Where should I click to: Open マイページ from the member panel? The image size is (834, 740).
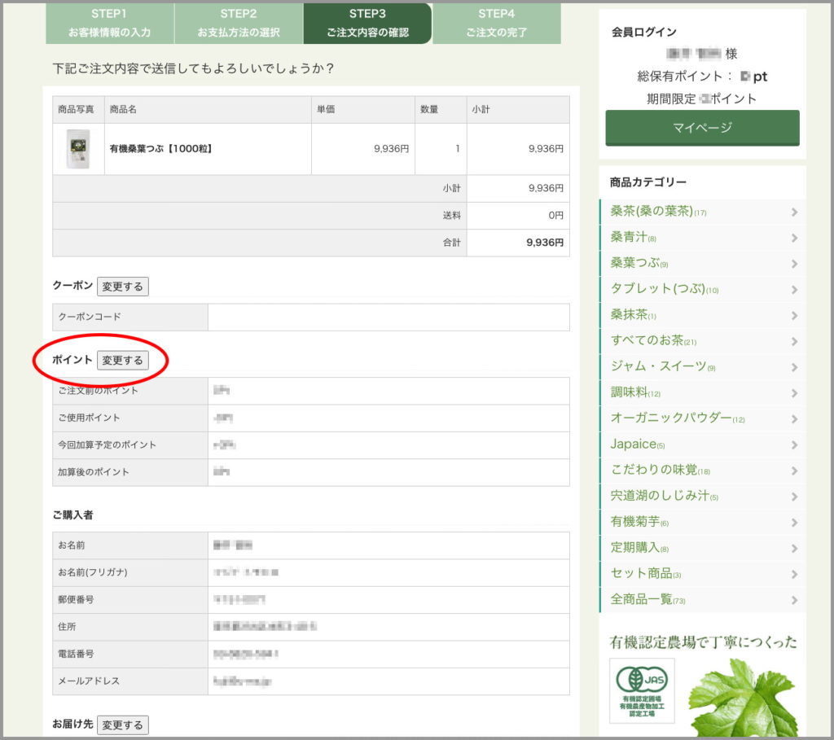click(x=702, y=128)
